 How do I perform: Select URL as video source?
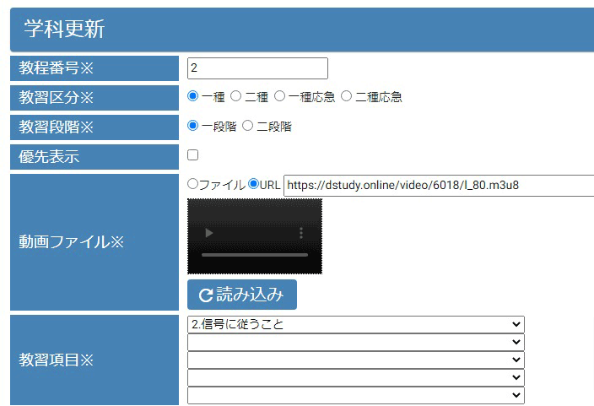[x=254, y=184]
